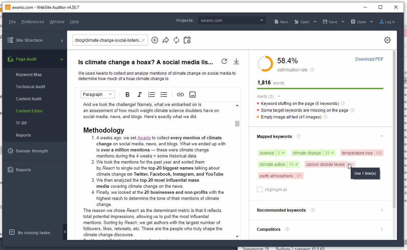
Task: Apply italic formatting in editor
Action: click(x=139, y=95)
